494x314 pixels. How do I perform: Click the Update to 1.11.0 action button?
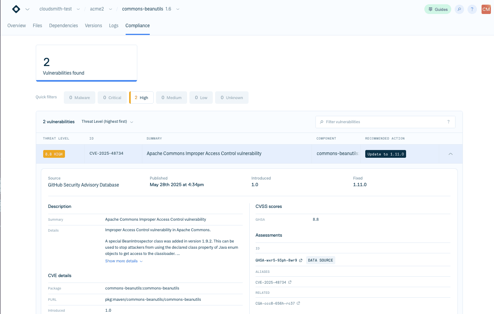pos(385,154)
